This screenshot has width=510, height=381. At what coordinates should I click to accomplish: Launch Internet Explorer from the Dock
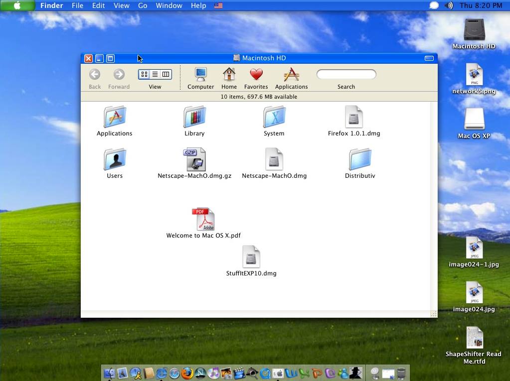point(162,373)
